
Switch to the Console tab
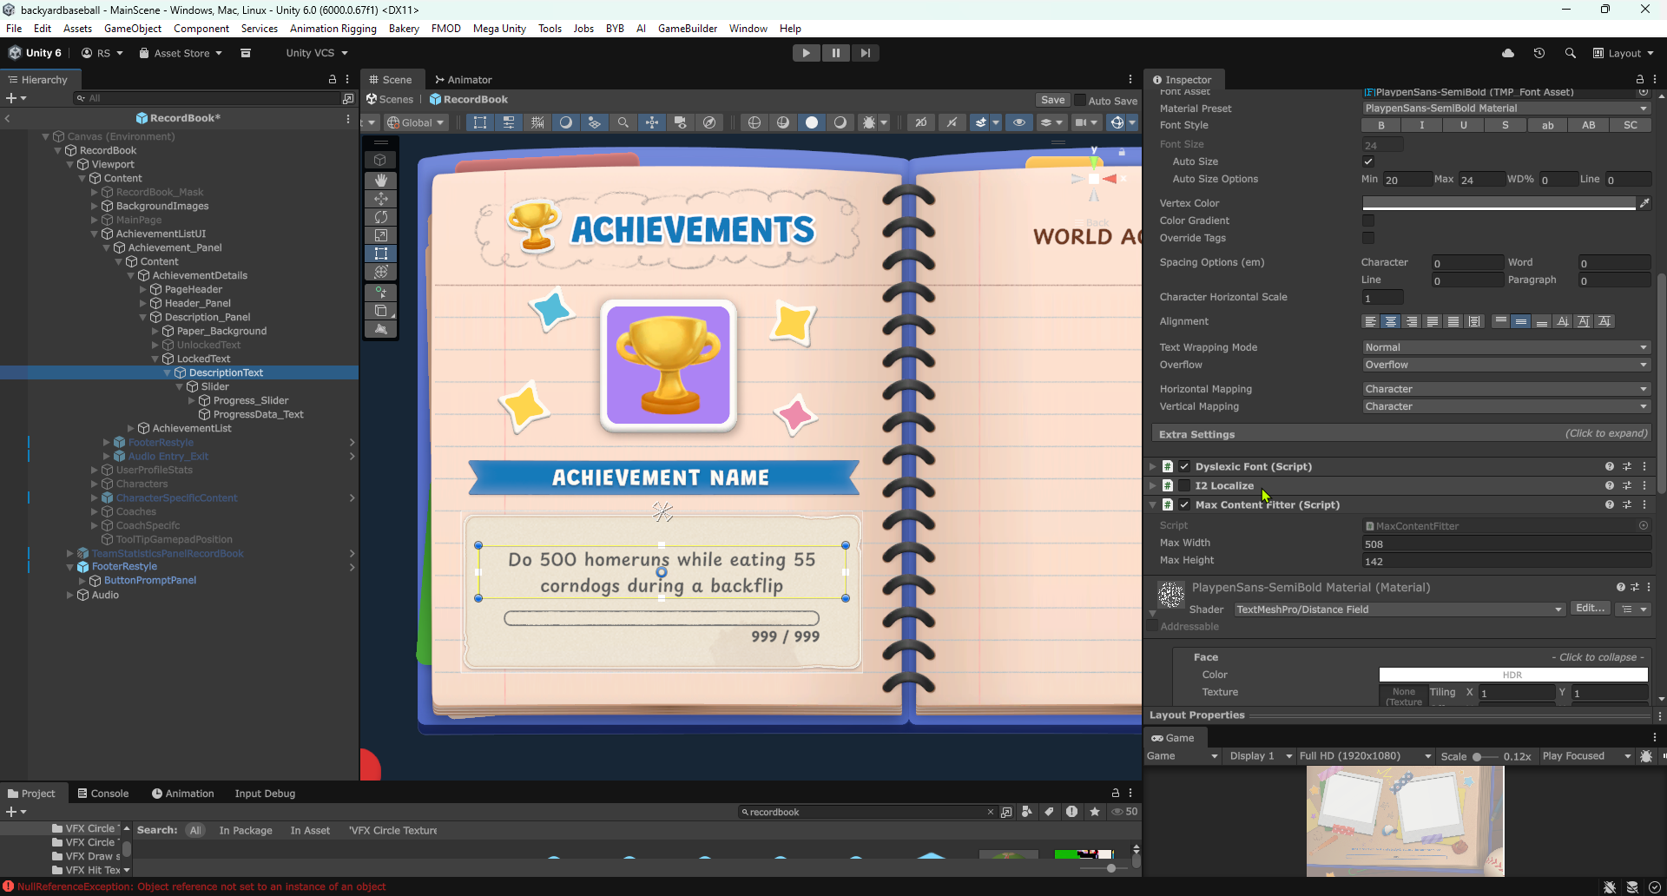[103, 794]
